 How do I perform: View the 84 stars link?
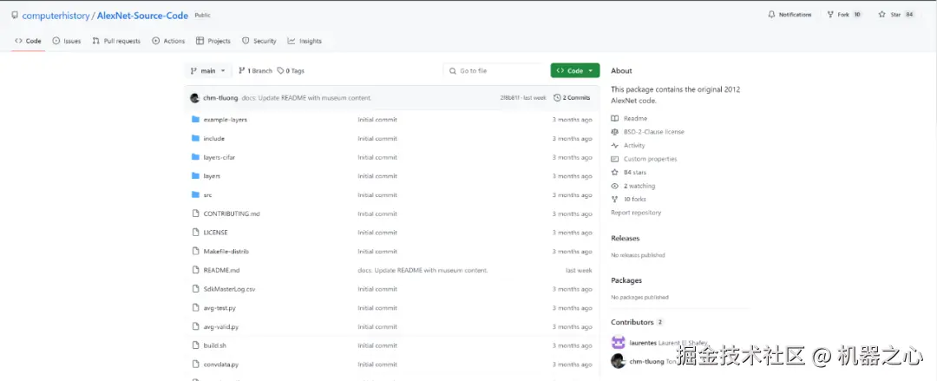[635, 172]
